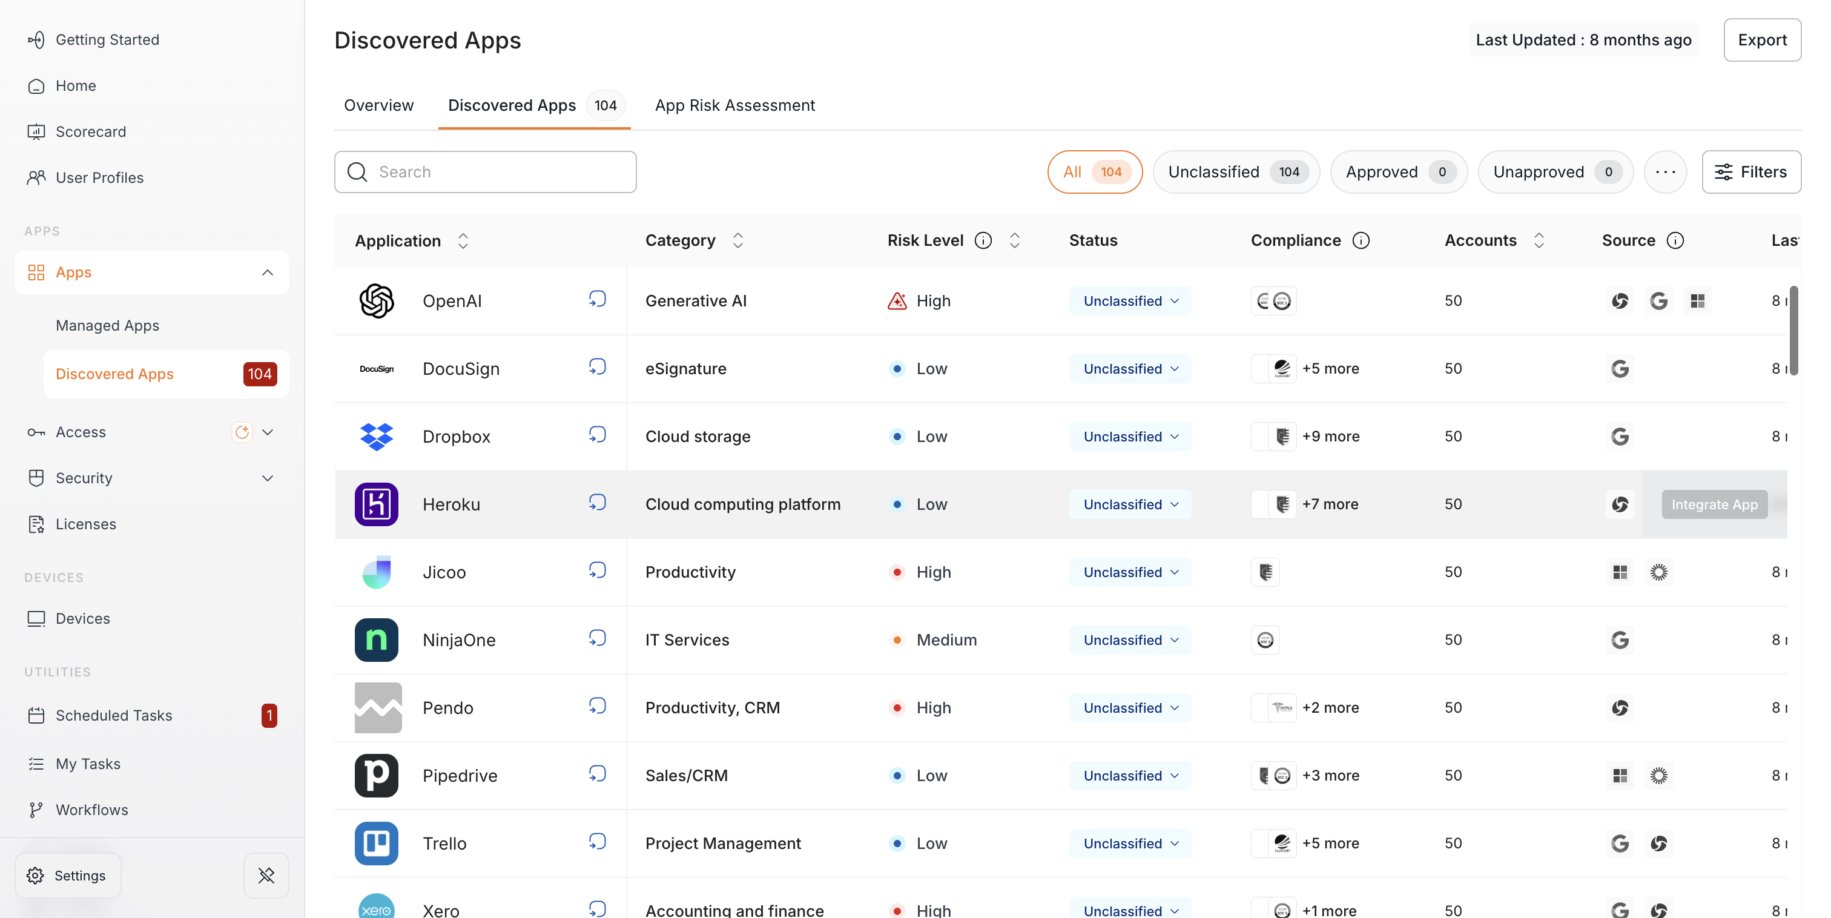
Task: Click the compliance badge in NinjaOne row
Action: pyautogui.click(x=1265, y=640)
